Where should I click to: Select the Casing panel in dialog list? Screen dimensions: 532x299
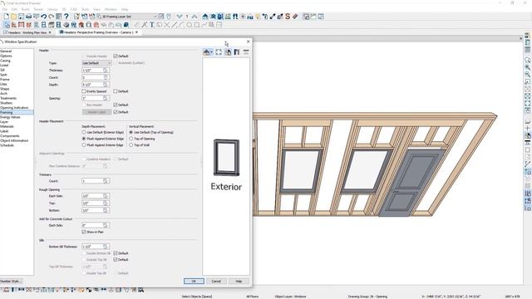click(x=5, y=61)
